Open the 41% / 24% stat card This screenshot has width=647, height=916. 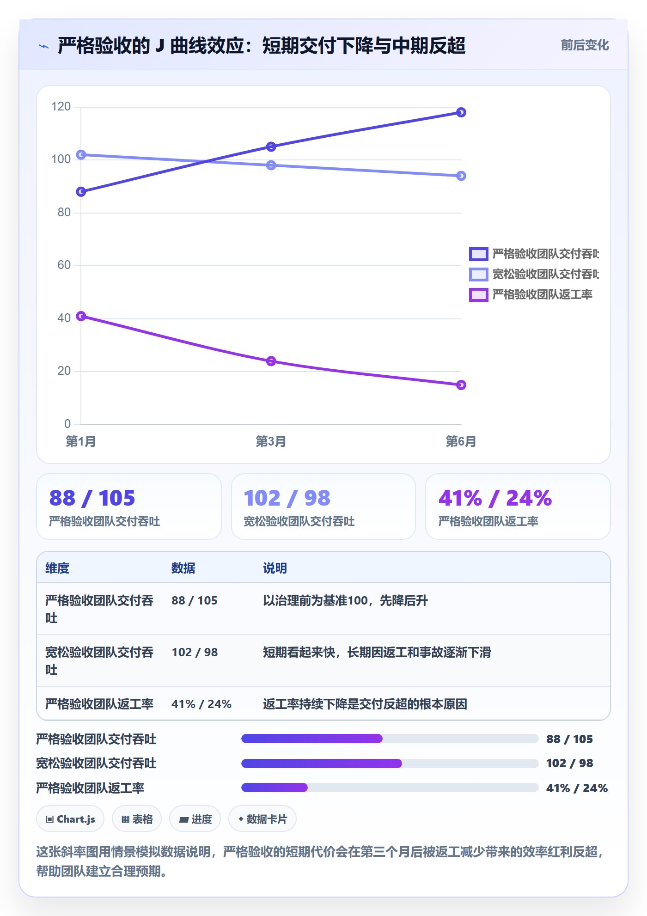point(518,507)
